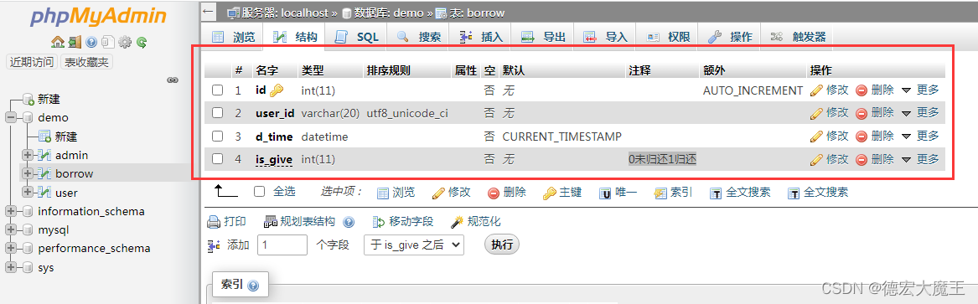Click the primary key icon next to id

pyautogui.click(x=277, y=90)
